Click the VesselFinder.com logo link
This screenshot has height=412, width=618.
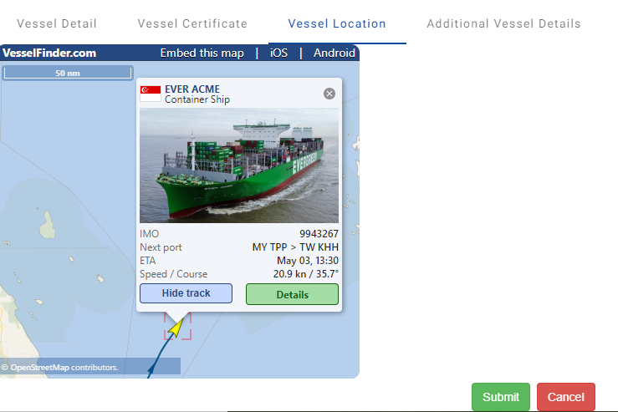click(49, 53)
